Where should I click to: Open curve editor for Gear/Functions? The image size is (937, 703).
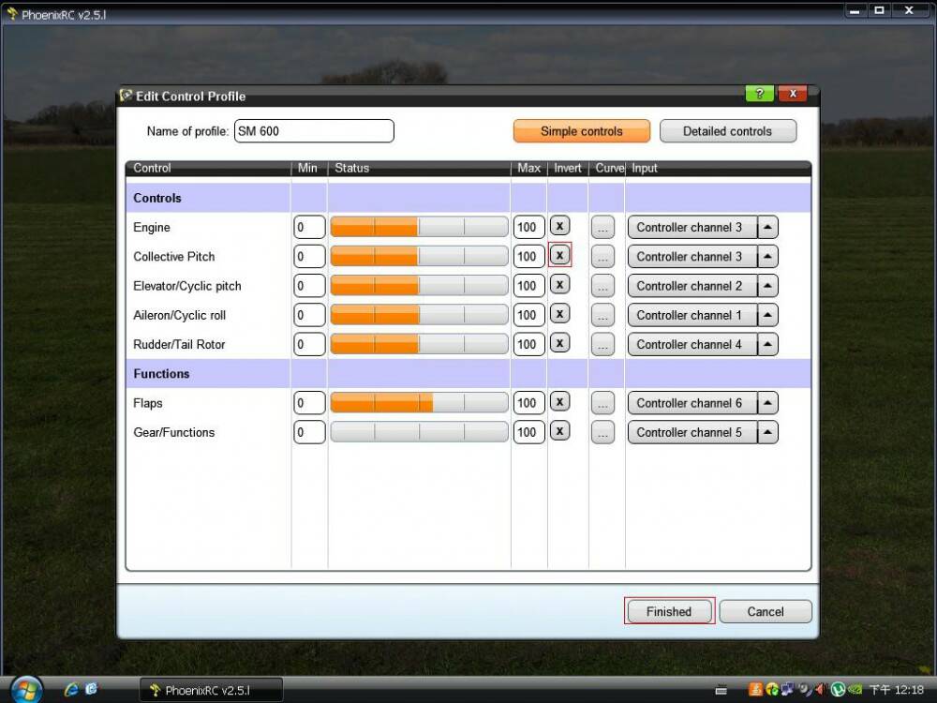[602, 432]
